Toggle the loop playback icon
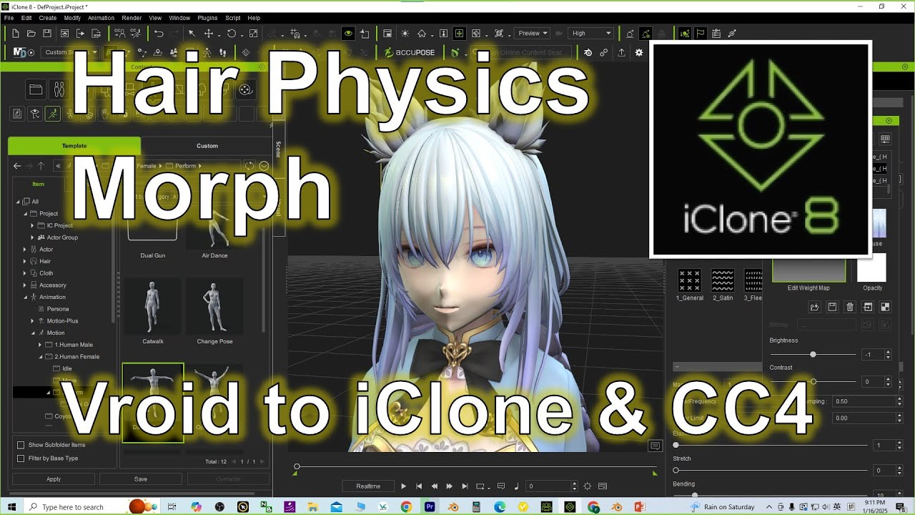Image resolution: width=915 pixels, height=515 pixels. pyautogui.click(x=480, y=486)
